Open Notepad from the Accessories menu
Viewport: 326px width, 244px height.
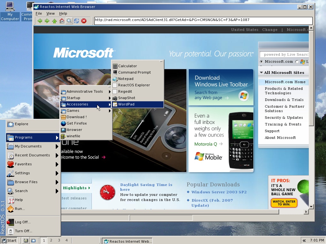point(138,79)
